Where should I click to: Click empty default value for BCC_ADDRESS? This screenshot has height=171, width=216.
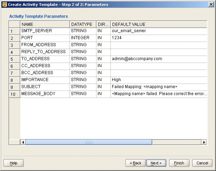pyautogui.click(x=159, y=73)
